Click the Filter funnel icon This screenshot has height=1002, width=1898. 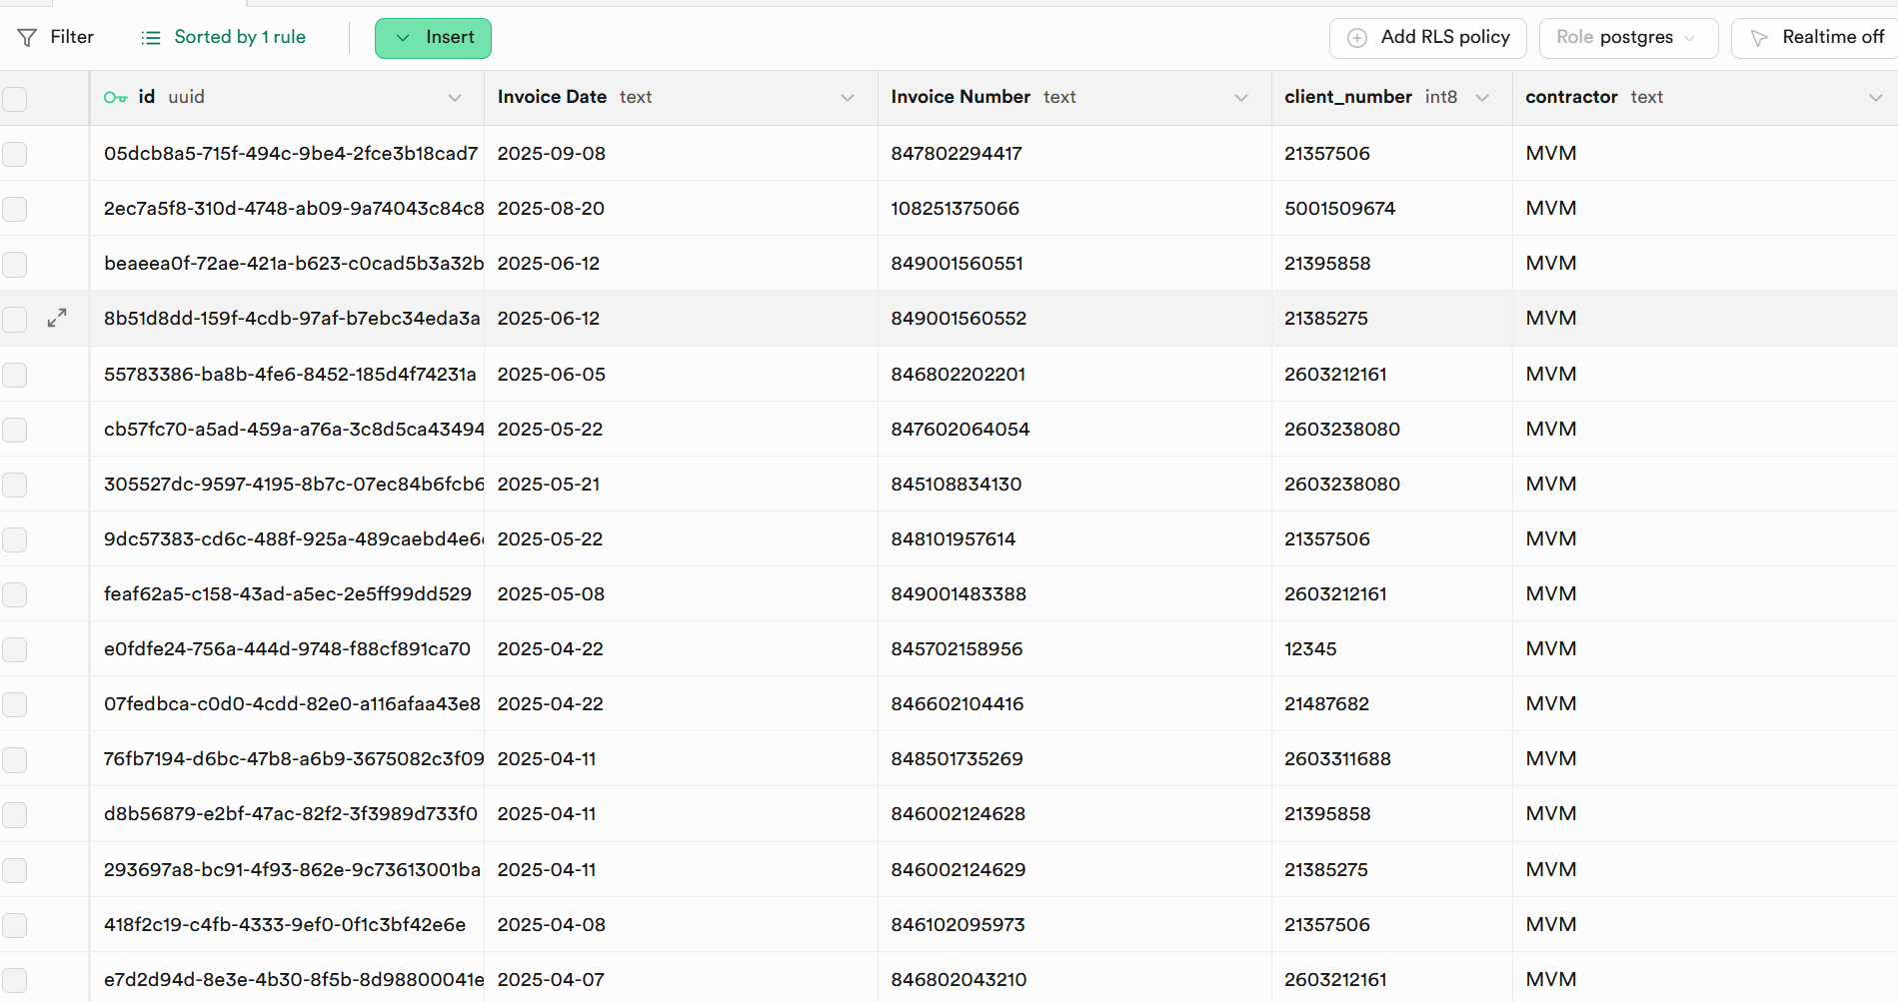[27, 38]
